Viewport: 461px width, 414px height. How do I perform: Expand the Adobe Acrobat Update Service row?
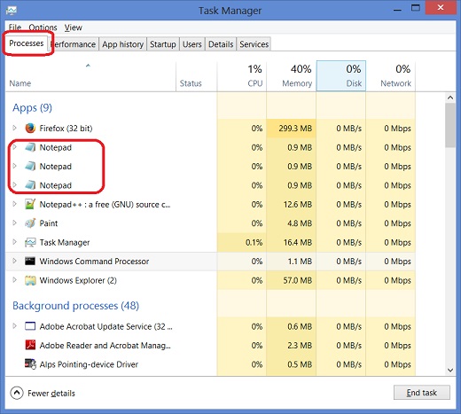(x=14, y=326)
